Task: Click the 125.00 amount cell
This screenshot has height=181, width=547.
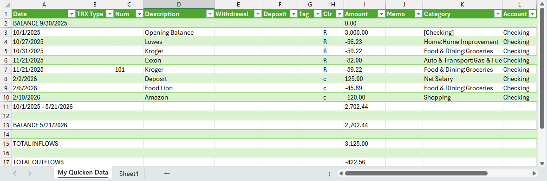Action: [365, 79]
